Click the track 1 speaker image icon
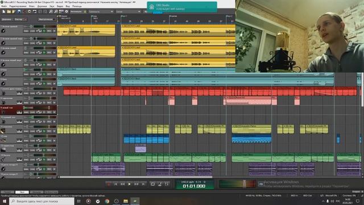Image resolution: width=364 pixels, height=205 pixels. point(3,31)
